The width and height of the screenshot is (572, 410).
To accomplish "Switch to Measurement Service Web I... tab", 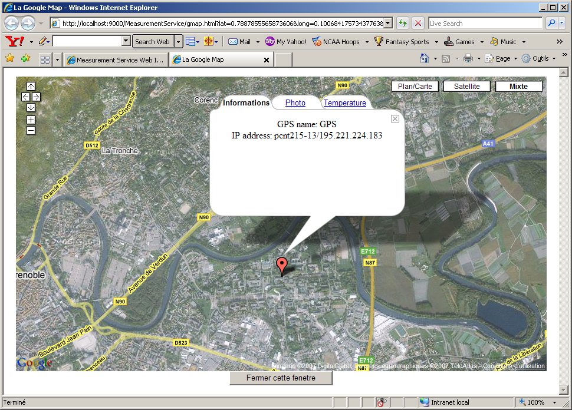I will (116, 59).
